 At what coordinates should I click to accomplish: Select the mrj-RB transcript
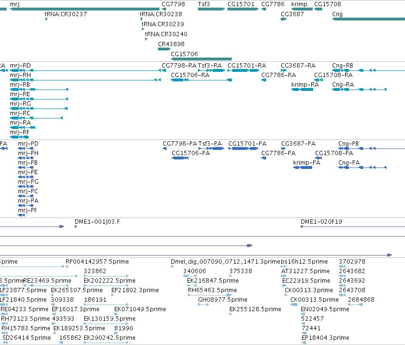[x=39, y=89]
